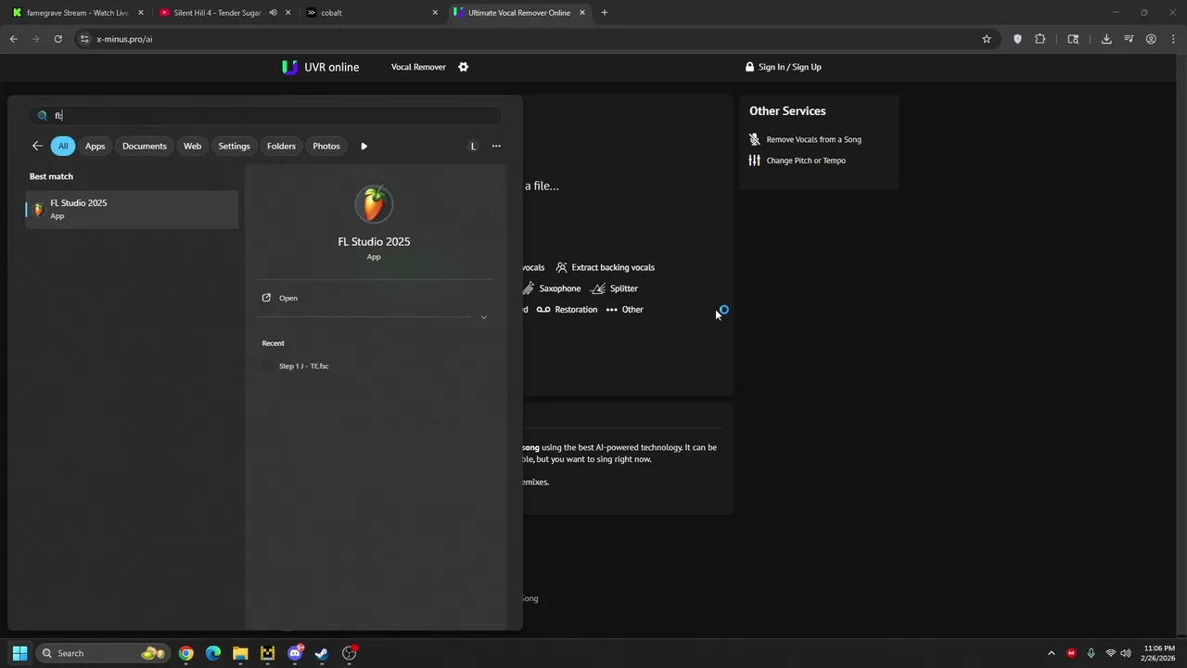The height and width of the screenshot is (668, 1187).
Task: Switch to the Silent Hill 4 YouTube tab
Action: [215, 13]
